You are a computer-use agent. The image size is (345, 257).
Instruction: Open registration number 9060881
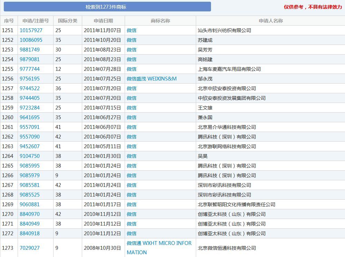click(30, 204)
